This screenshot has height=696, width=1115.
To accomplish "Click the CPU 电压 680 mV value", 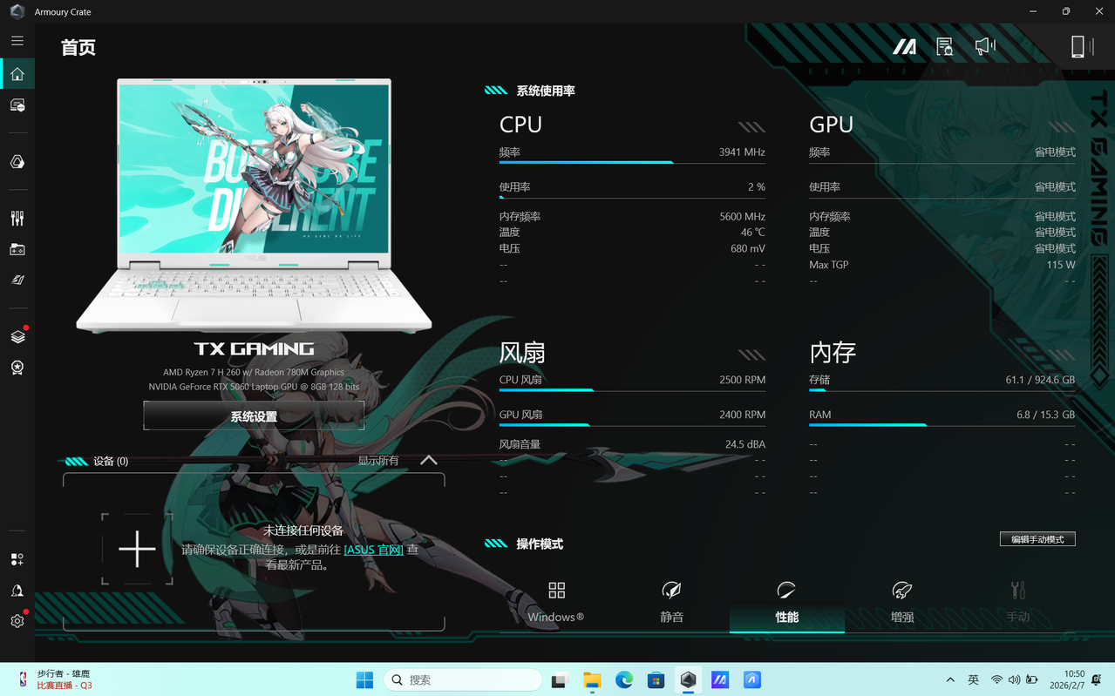I will tap(748, 248).
